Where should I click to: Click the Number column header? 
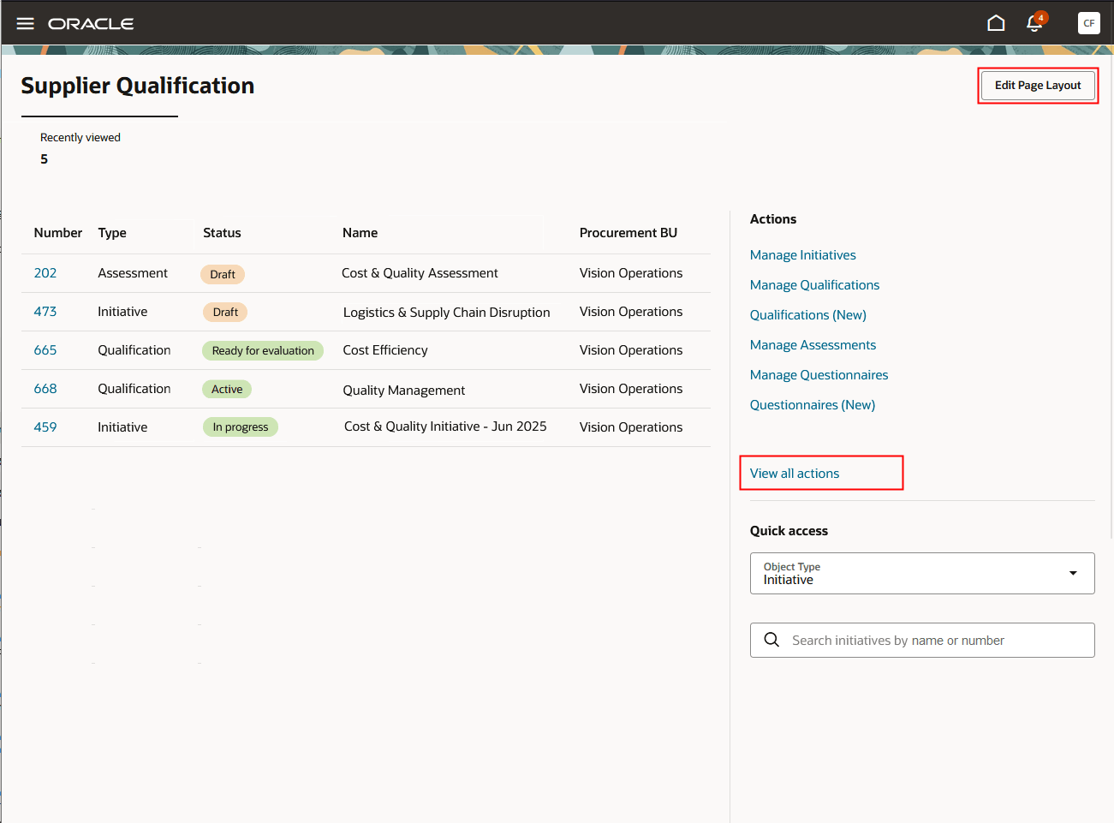tap(58, 233)
